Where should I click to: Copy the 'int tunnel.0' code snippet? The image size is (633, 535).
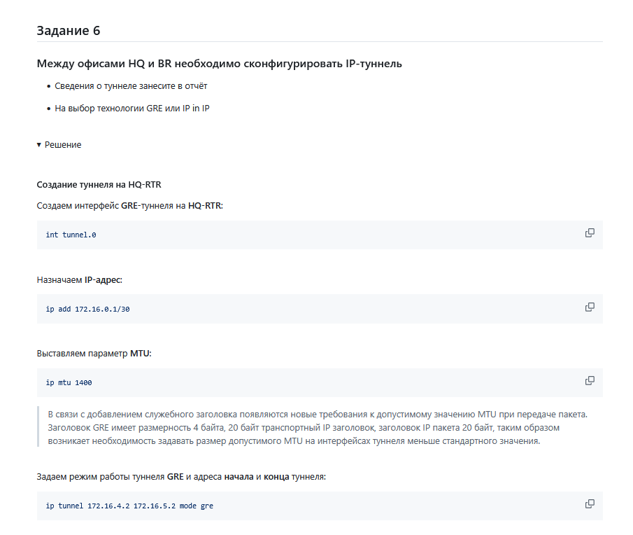click(x=590, y=232)
